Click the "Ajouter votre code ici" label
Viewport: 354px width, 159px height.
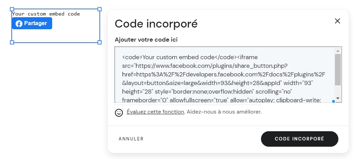146,40
